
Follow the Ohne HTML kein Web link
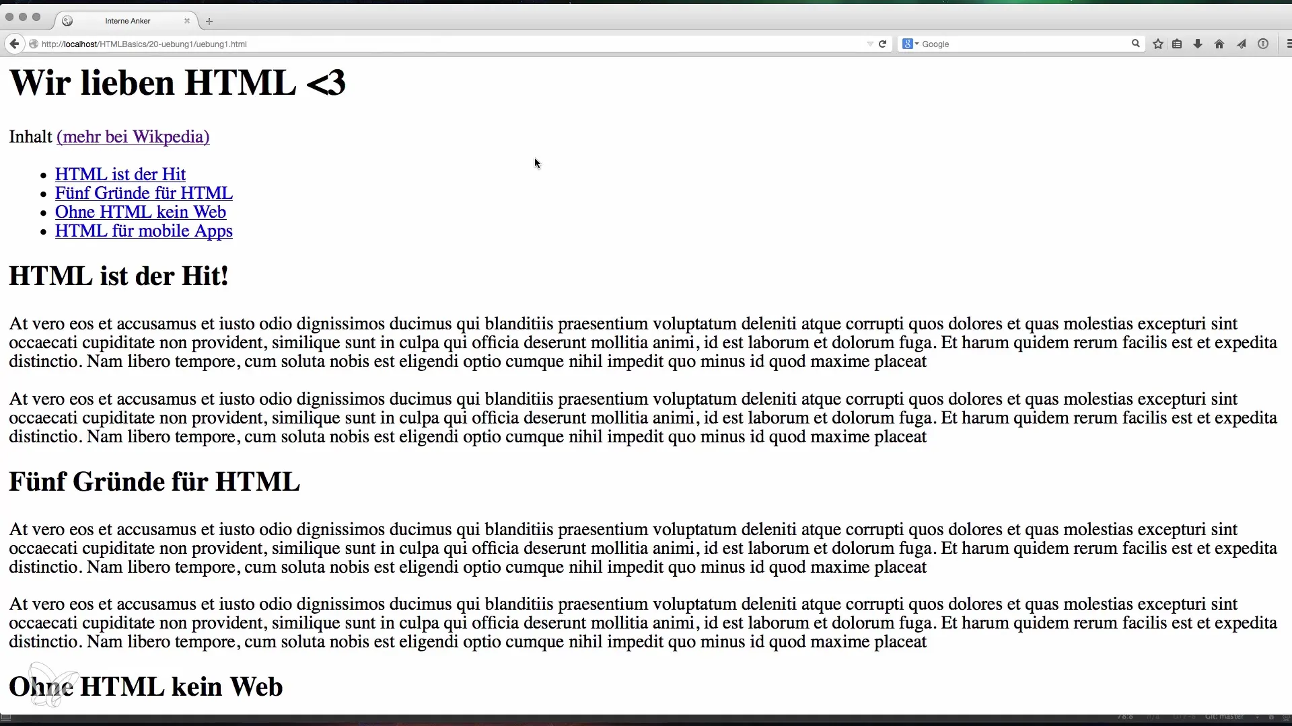click(x=141, y=212)
